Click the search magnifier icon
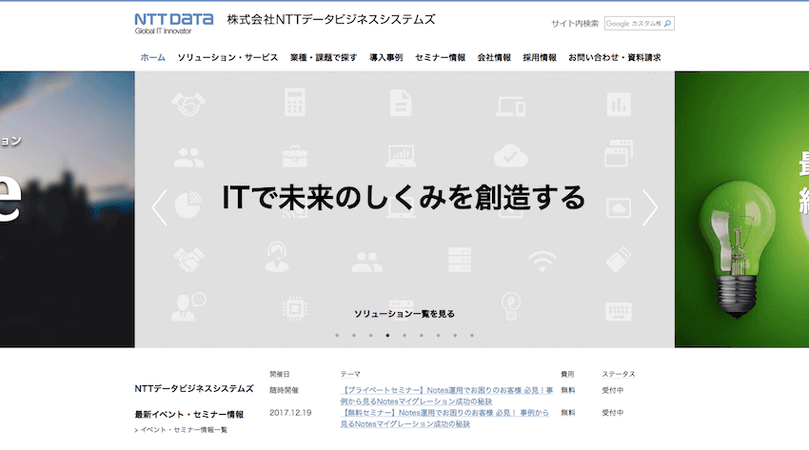This screenshot has width=809, height=450. point(667,23)
